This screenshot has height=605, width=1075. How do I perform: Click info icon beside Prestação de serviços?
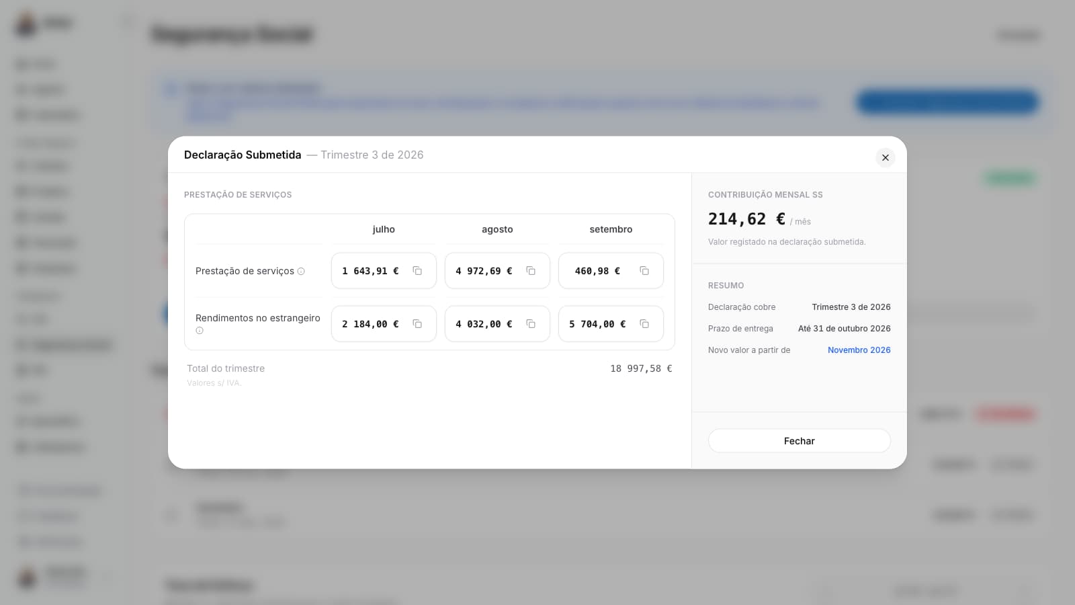coord(301,272)
